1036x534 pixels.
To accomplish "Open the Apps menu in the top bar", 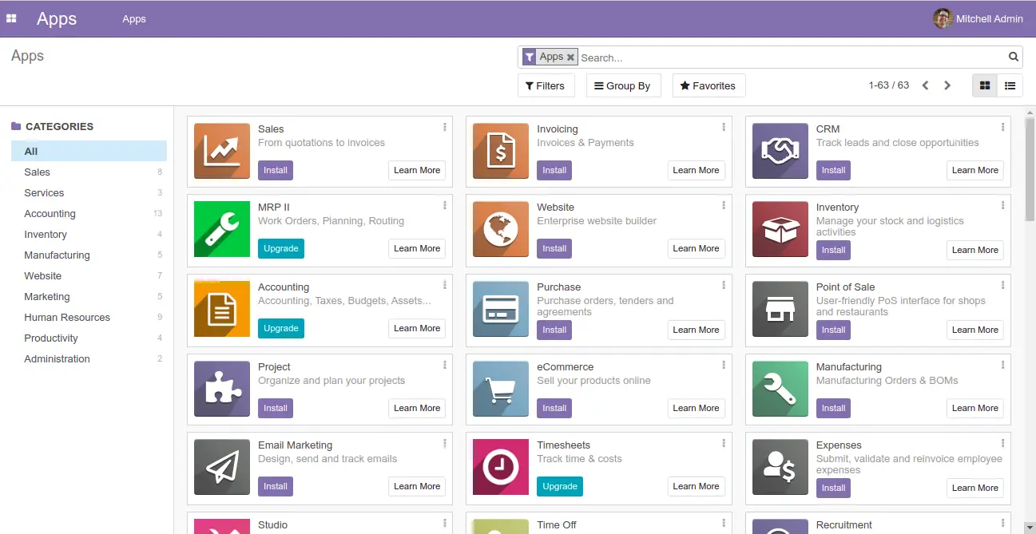I will (134, 18).
